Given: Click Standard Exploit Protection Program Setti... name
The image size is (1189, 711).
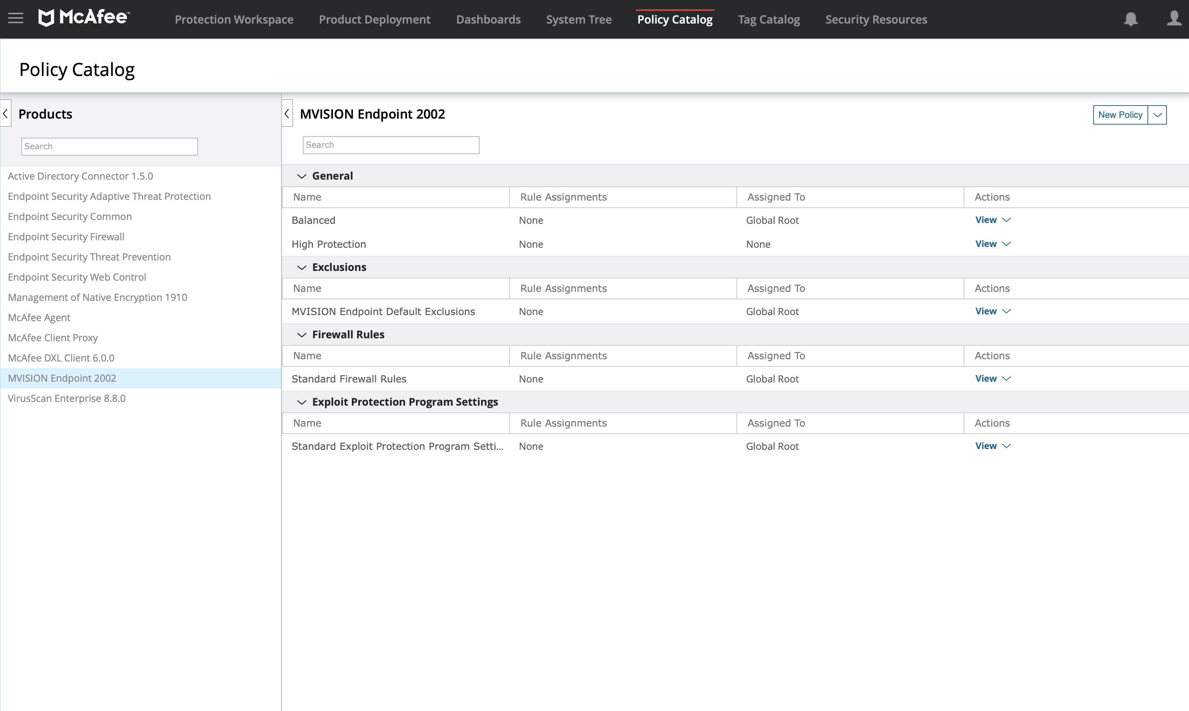Looking at the screenshot, I should click(x=397, y=446).
